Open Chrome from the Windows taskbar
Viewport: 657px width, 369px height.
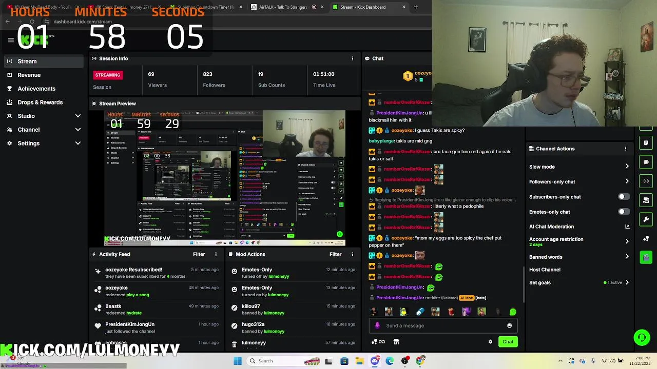[x=420, y=361]
